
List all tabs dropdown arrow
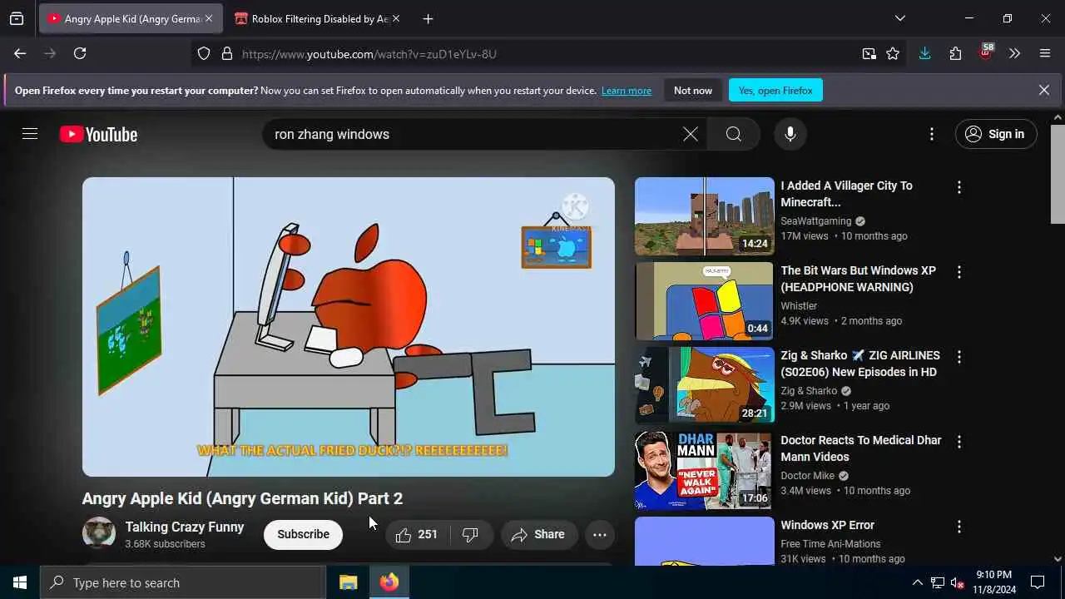point(899,18)
